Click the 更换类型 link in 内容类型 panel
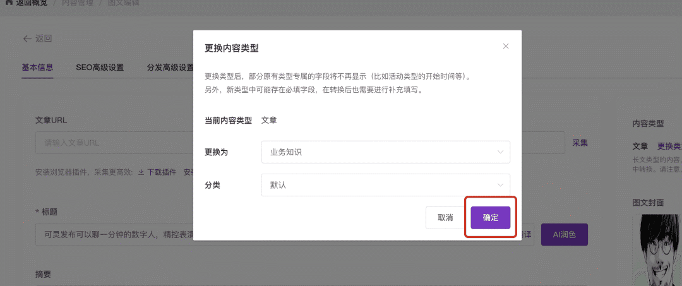The width and height of the screenshot is (682, 286). coord(669,146)
